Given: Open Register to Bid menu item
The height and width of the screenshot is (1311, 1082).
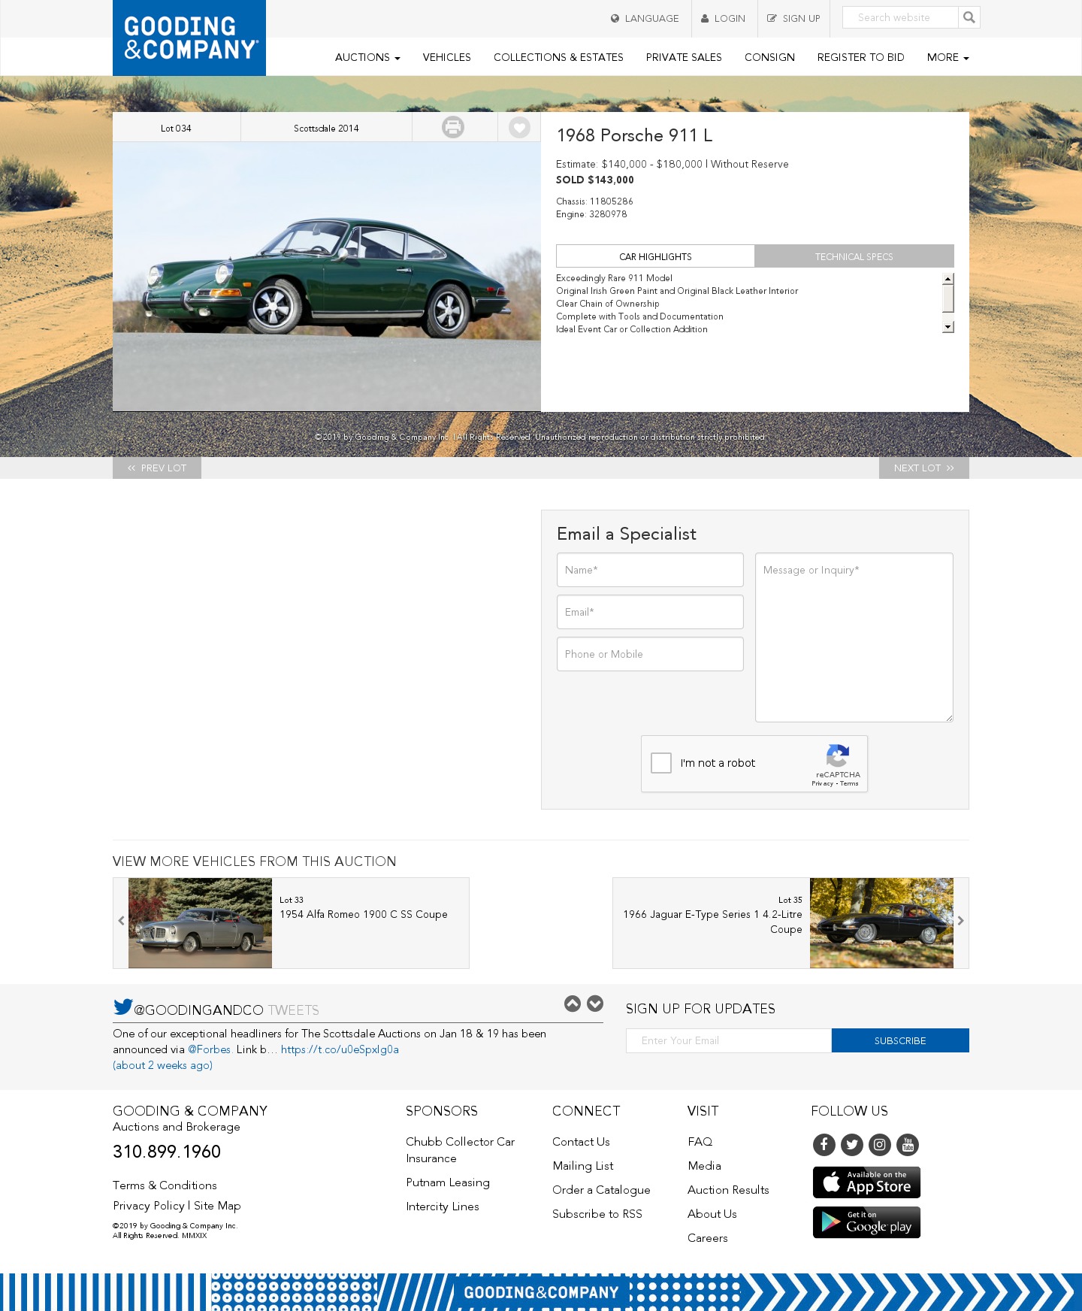Looking at the screenshot, I should pos(861,57).
